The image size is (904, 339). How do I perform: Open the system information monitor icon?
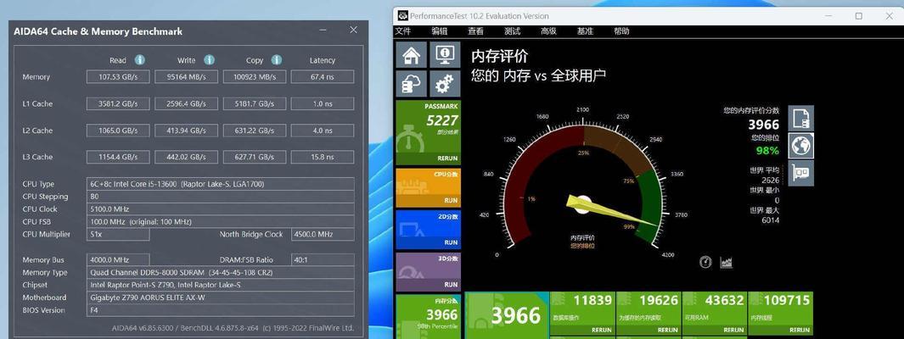(445, 55)
